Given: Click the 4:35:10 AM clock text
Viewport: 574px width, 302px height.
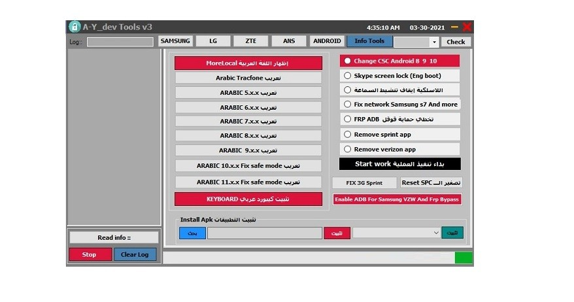Looking at the screenshot, I should point(383,27).
